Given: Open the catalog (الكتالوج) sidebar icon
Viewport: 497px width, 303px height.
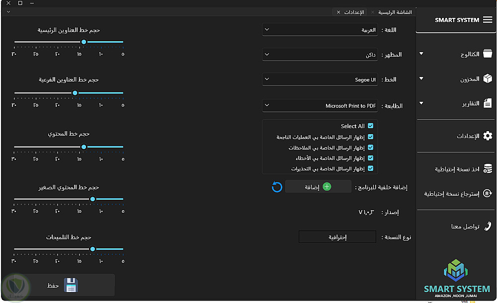Looking at the screenshot, I should coord(488,54).
